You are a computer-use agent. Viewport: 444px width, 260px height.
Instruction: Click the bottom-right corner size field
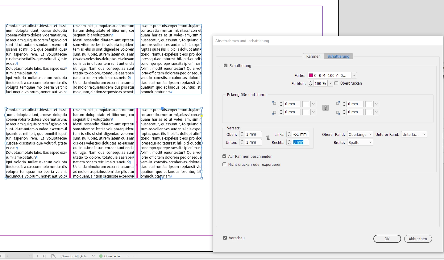pyautogui.click(x=355, y=112)
